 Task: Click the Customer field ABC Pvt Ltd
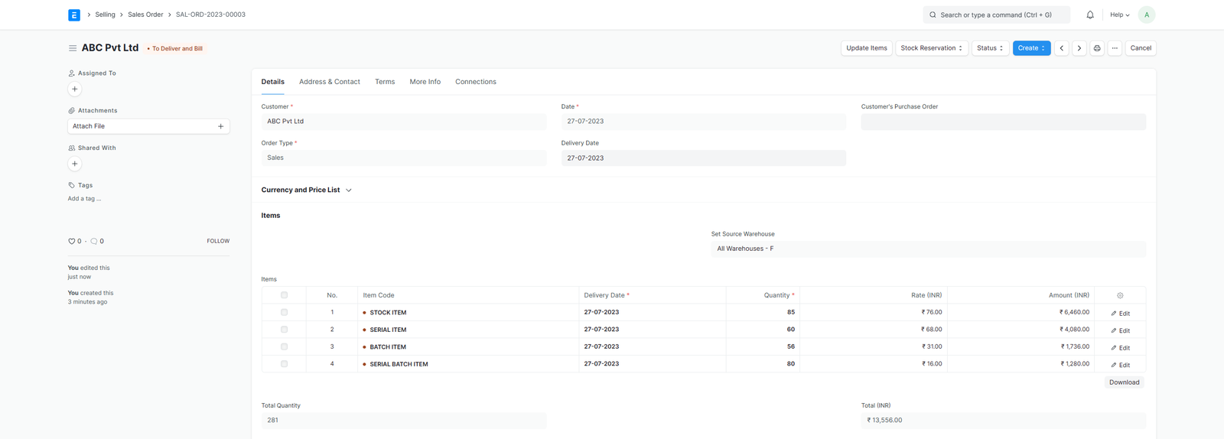403,122
